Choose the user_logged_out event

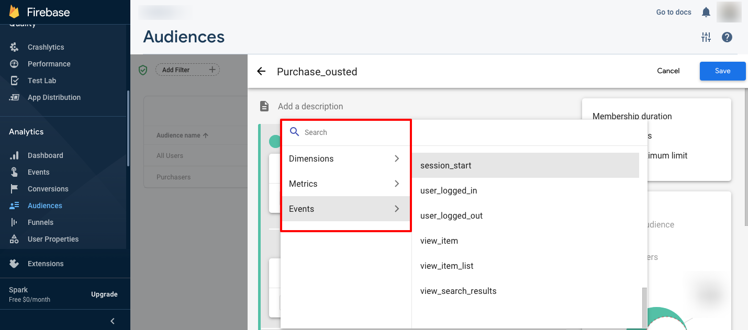[x=451, y=216]
